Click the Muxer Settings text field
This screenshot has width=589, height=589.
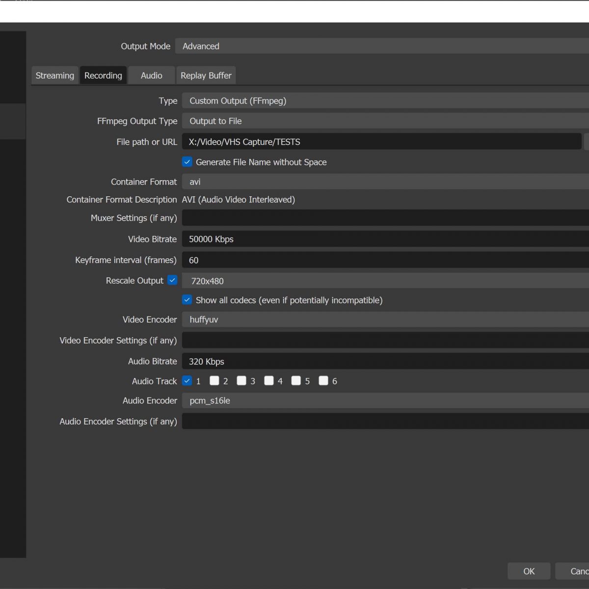tap(385, 218)
